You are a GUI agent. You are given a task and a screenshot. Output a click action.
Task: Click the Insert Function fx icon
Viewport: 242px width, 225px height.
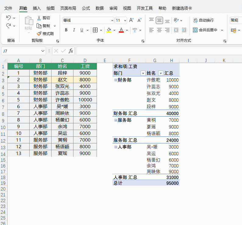point(71,51)
